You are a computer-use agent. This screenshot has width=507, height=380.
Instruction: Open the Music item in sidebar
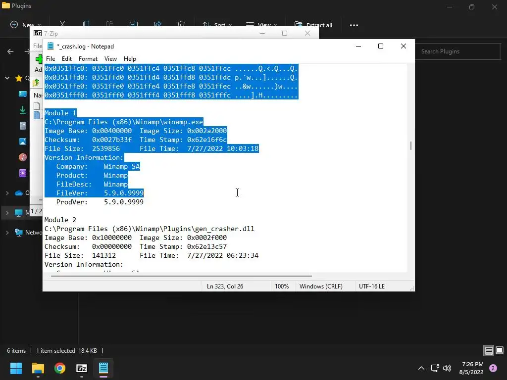[x=23, y=157]
